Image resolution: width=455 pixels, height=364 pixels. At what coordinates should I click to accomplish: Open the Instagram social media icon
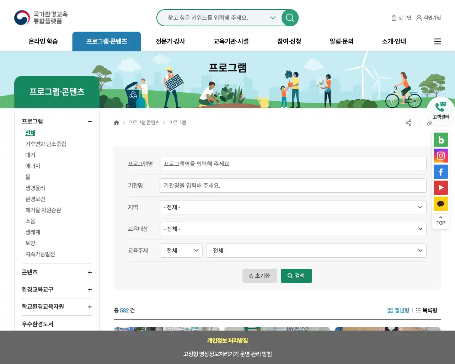(441, 156)
